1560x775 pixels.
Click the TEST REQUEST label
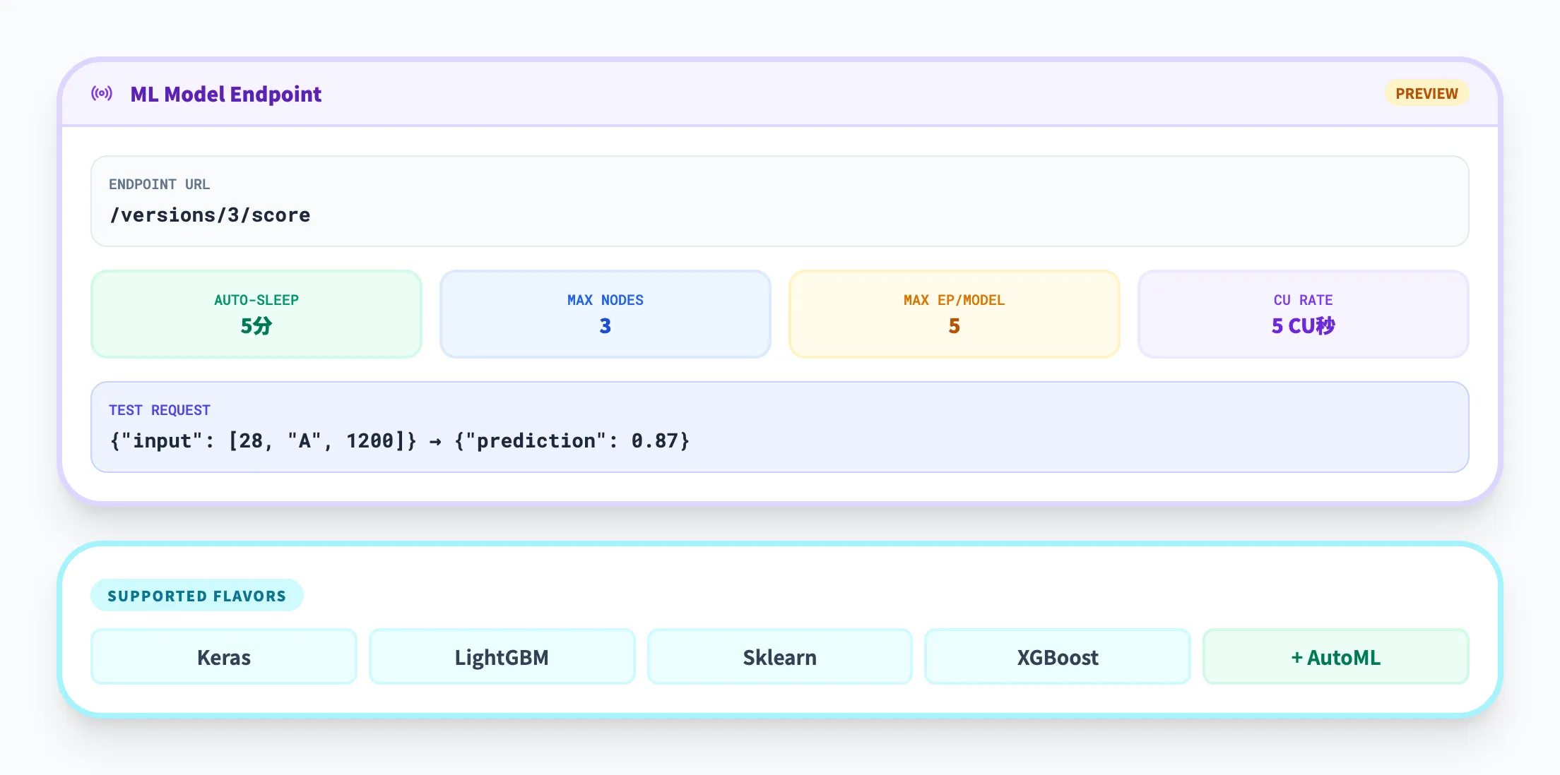pyautogui.click(x=159, y=410)
